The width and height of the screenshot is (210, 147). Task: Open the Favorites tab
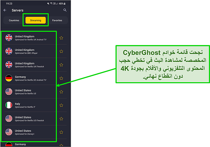pyautogui.click(x=57, y=20)
